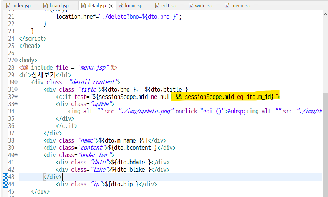Click the closing </head> tag
328x197 pixels.
tap(30, 46)
